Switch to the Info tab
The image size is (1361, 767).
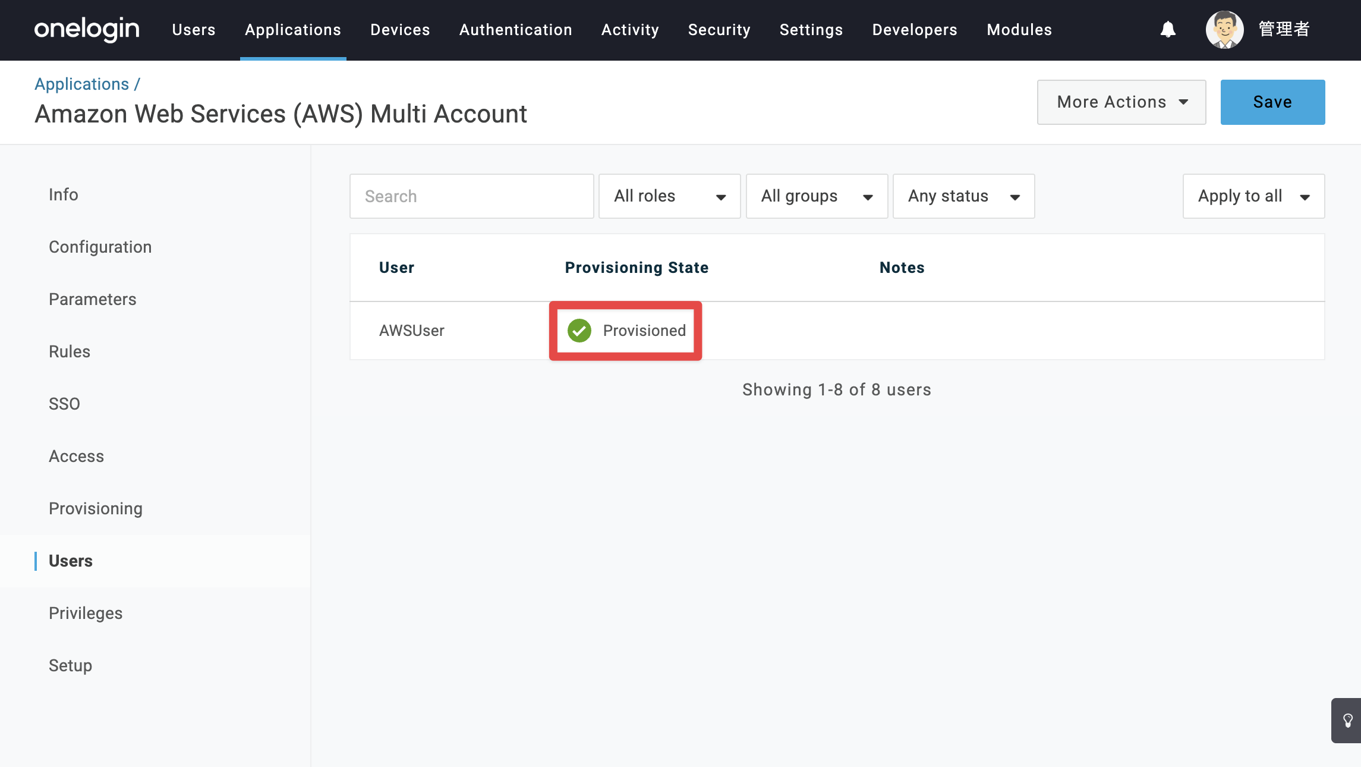[x=64, y=195]
